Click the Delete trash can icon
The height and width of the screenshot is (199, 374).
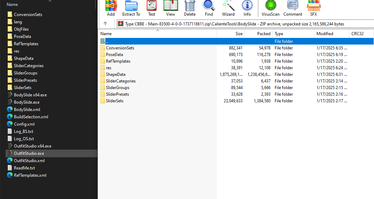tap(190, 6)
